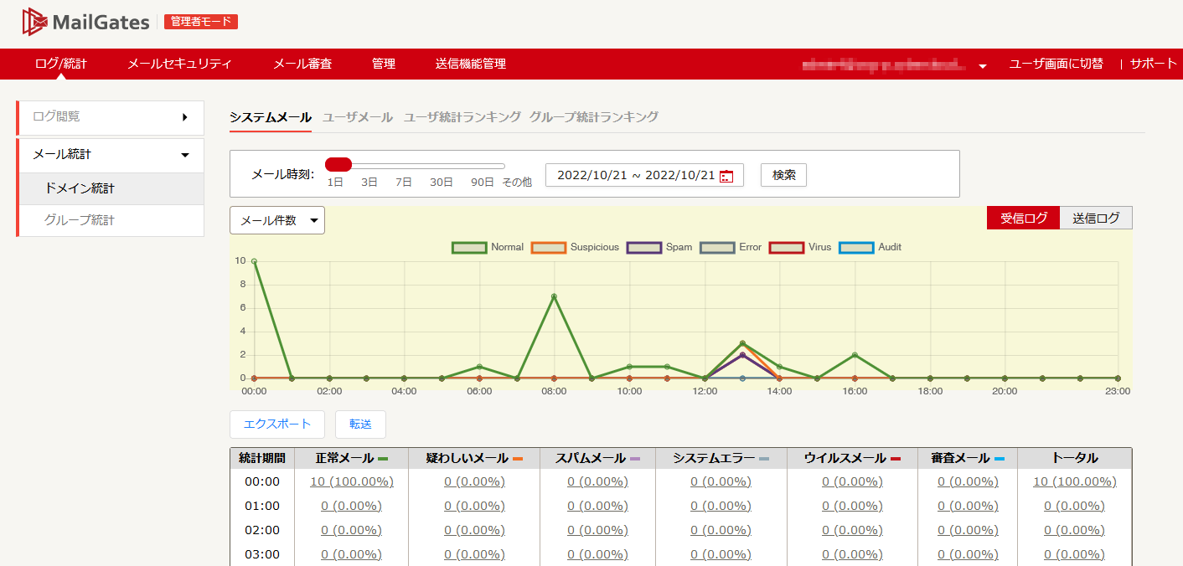Click the 検索 button
Screen dimensions: 1183x566
point(783,175)
